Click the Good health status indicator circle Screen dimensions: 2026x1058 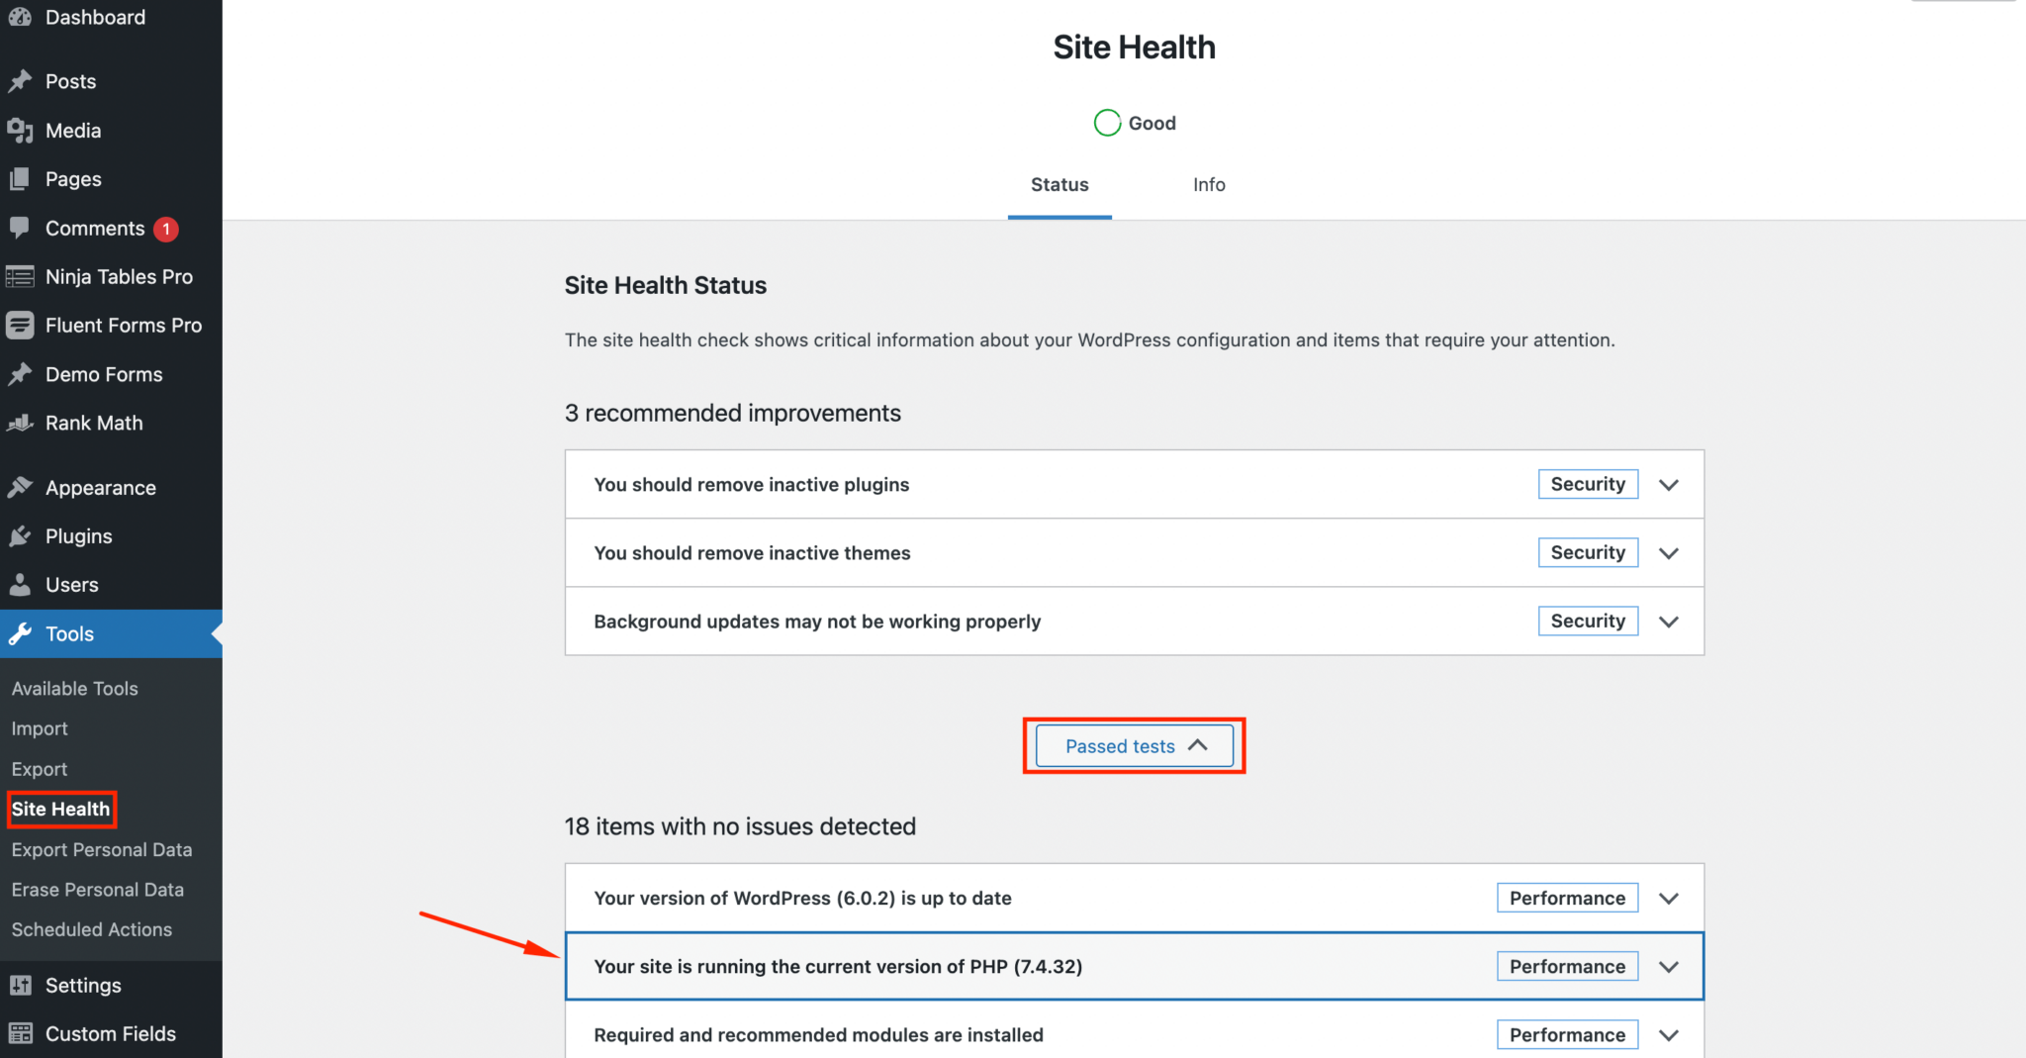click(1107, 122)
